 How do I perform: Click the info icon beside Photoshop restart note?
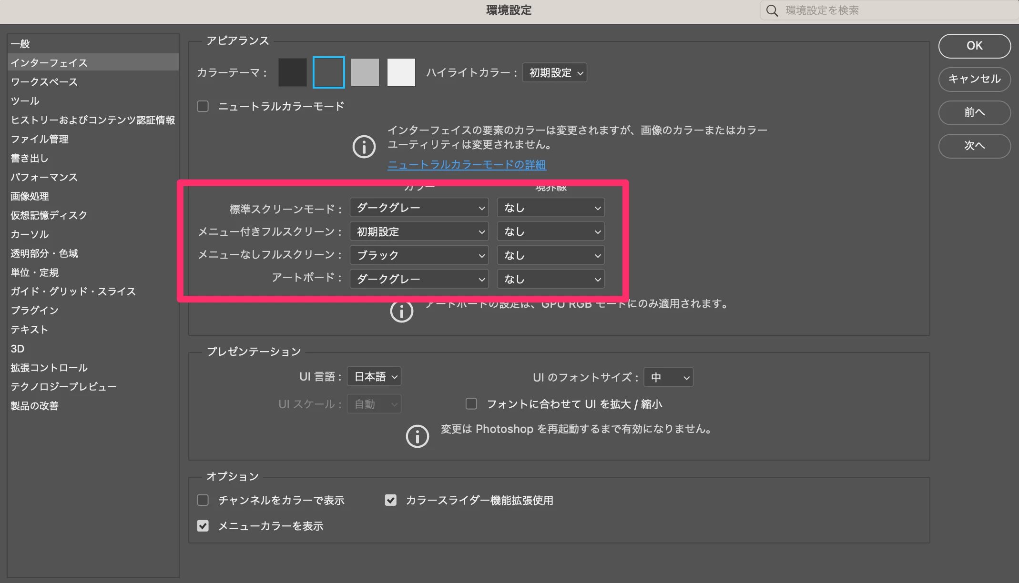pyautogui.click(x=417, y=436)
